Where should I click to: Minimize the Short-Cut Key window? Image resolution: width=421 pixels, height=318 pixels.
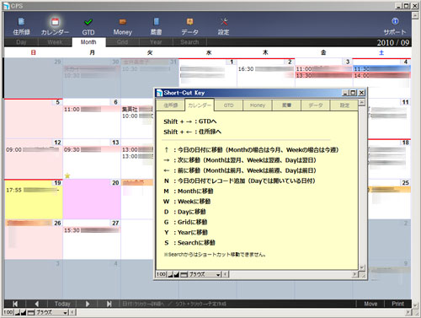click(346, 93)
